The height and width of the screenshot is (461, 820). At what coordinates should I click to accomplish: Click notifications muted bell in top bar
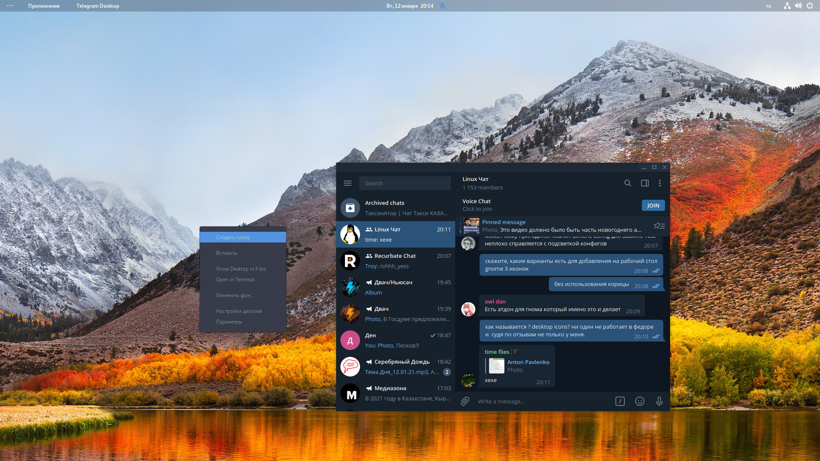tap(442, 6)
